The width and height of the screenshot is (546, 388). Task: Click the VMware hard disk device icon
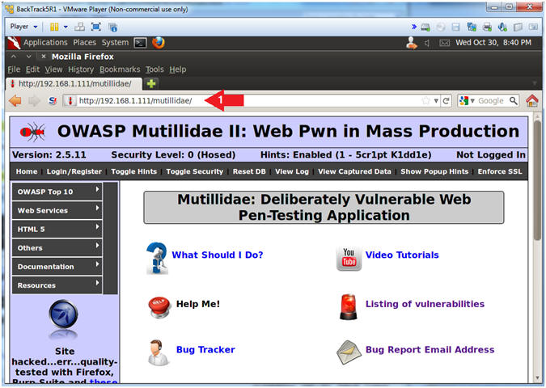[x=425, y=27]
